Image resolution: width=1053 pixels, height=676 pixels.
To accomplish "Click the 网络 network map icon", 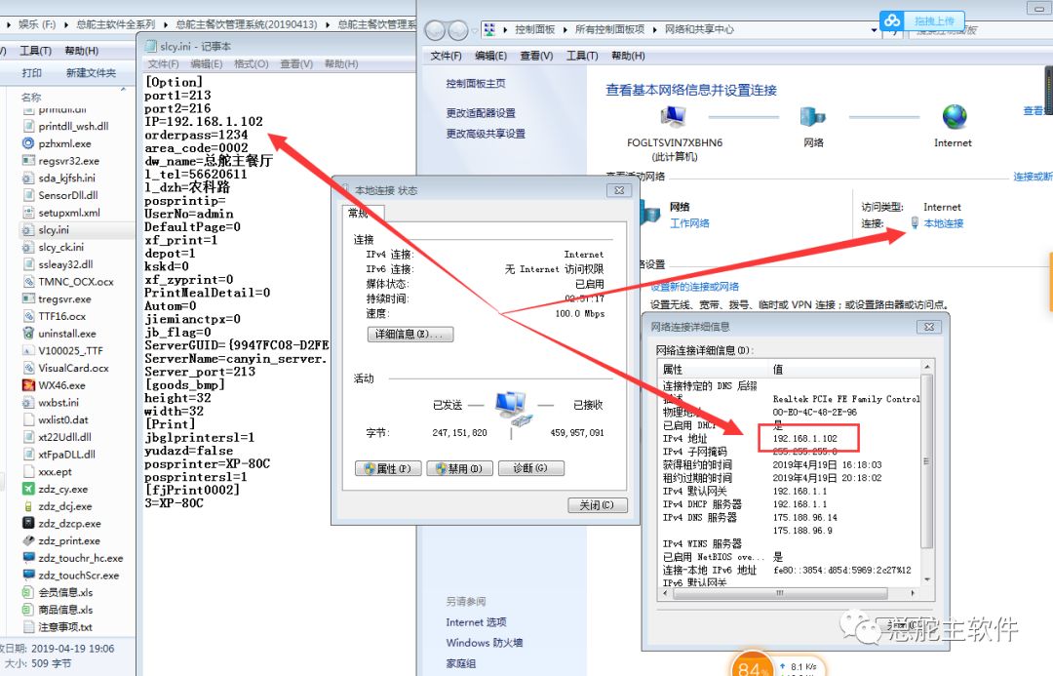I will click(812, 117).
